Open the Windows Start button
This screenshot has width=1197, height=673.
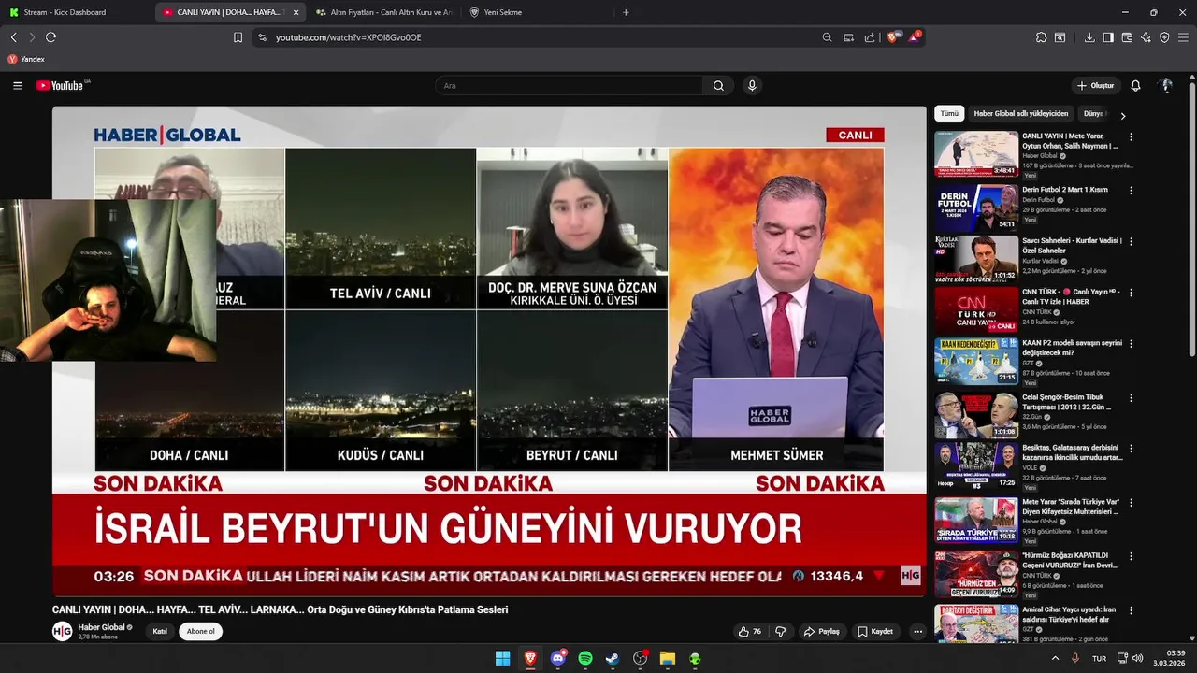[502, 658]
